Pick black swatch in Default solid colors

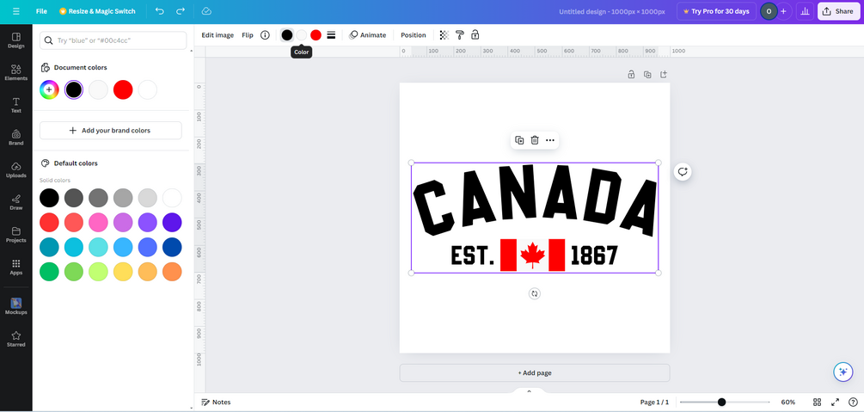click(49, 198)
